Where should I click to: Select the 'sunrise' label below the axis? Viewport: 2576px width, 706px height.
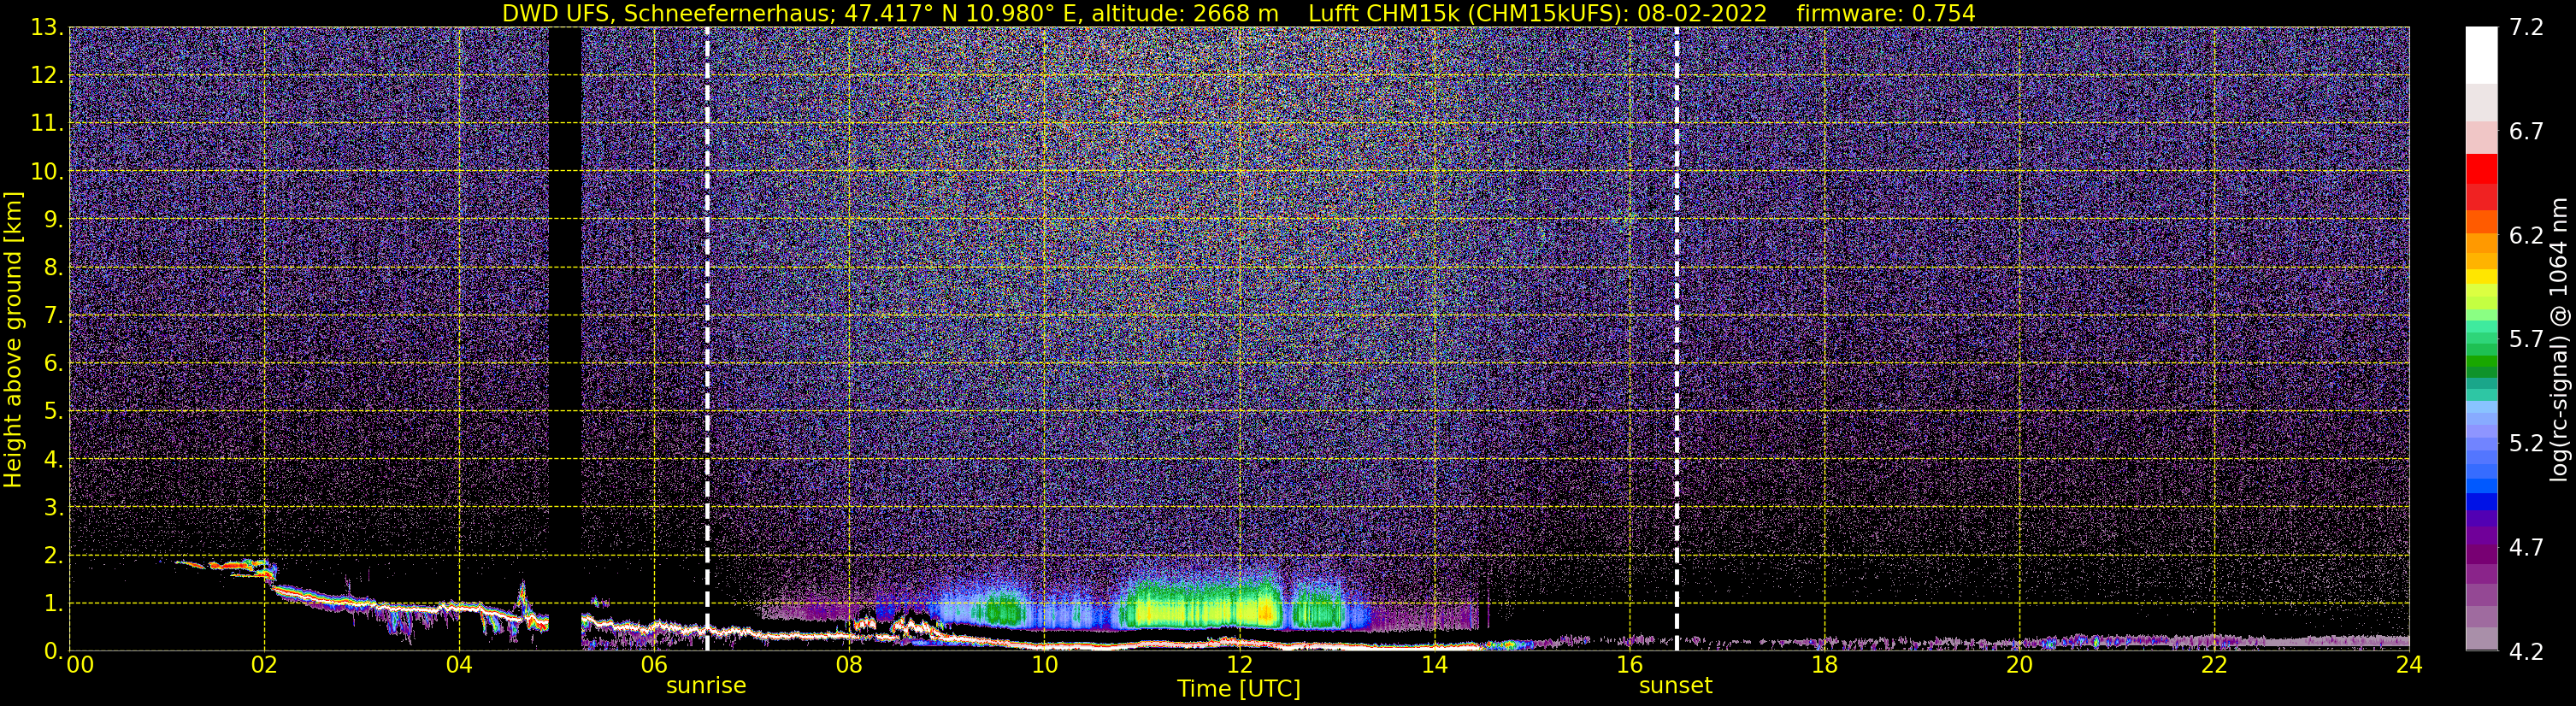click(x=706, y=686)
